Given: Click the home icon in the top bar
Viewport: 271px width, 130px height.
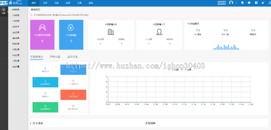Looking at the screenshot, I should 249,3.
